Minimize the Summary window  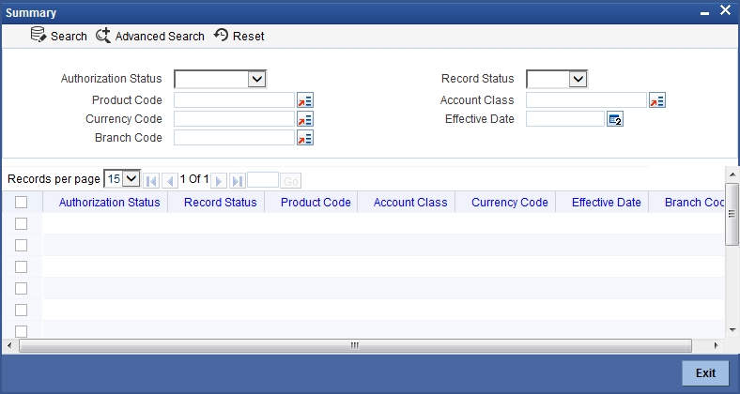(x=704, y=13)
